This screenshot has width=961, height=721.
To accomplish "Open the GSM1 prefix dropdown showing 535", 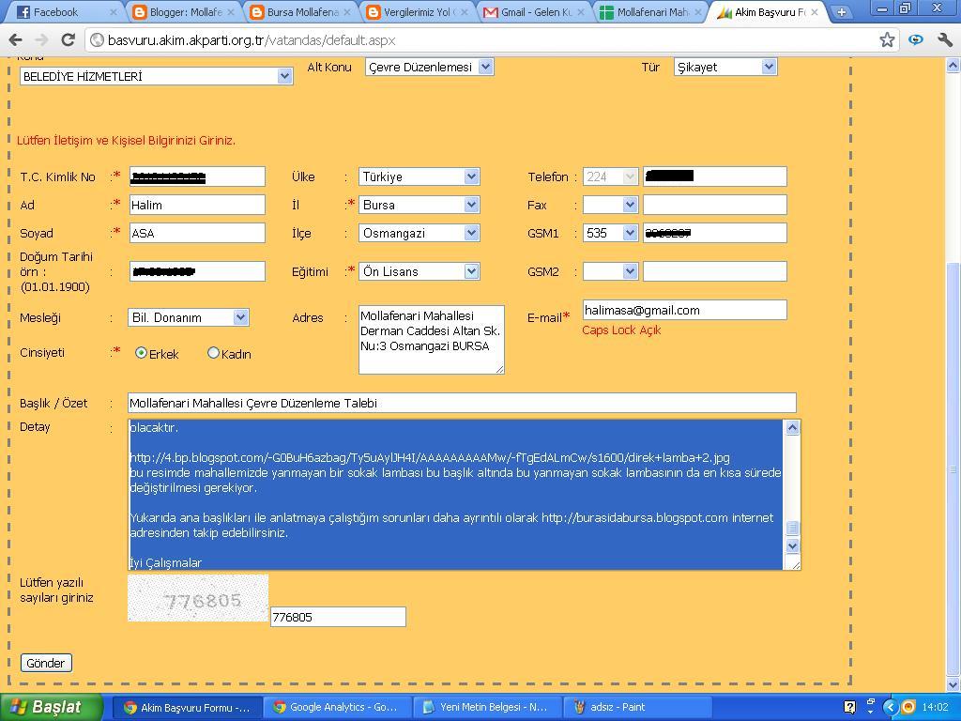I will point(610,233).
